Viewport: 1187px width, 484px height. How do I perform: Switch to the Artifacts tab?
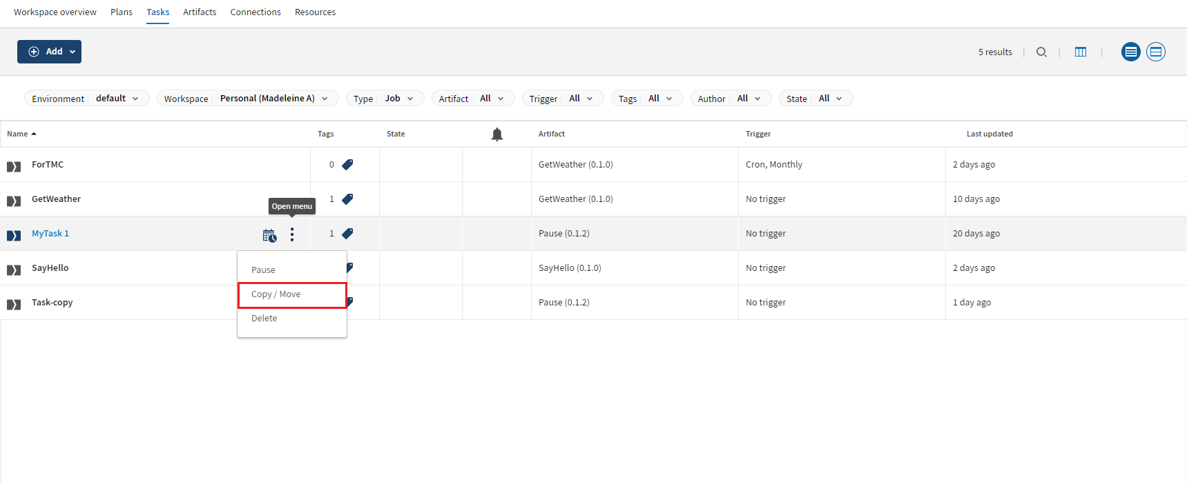(x=200, y=12)
